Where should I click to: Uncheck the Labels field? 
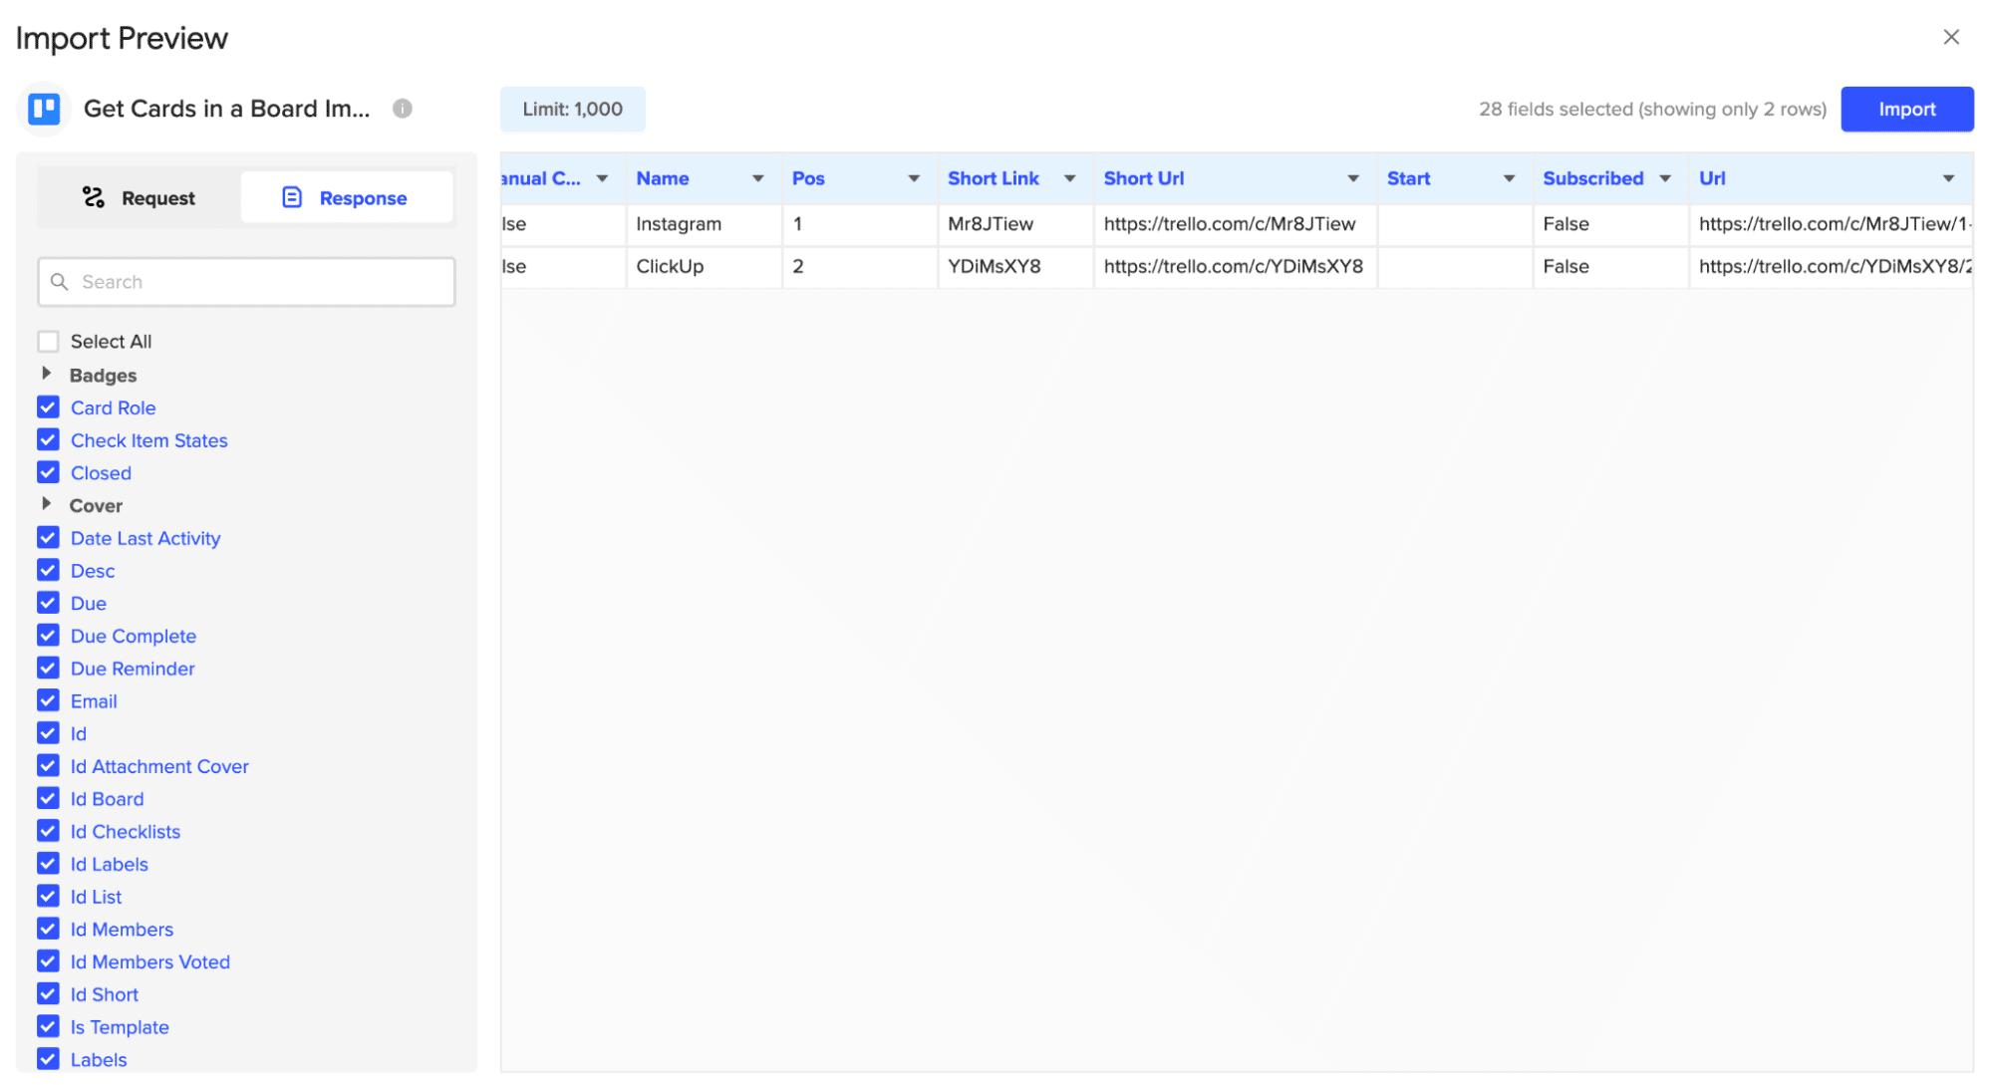(x=48, y=1059)
